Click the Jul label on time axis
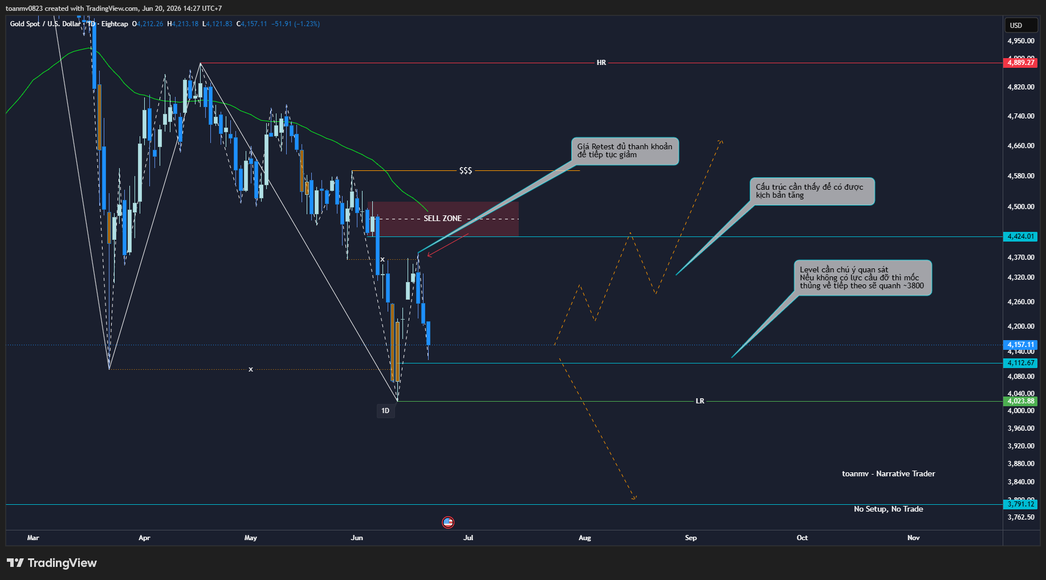Viewport: 1046px width, 580px height. tap(469, 538)
